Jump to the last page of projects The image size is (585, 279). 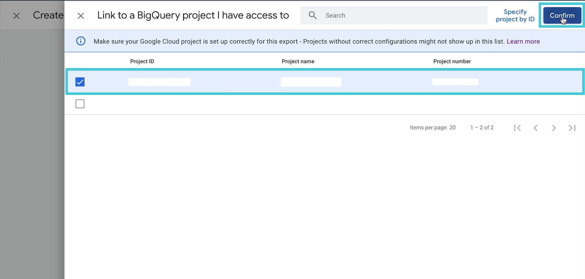tap(572, 128)
